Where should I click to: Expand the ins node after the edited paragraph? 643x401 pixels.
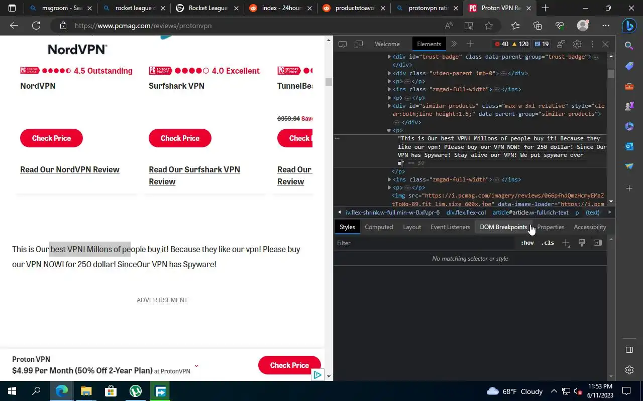pos(389,179)
